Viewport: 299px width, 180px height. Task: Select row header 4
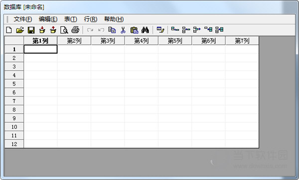coord(14,75)
